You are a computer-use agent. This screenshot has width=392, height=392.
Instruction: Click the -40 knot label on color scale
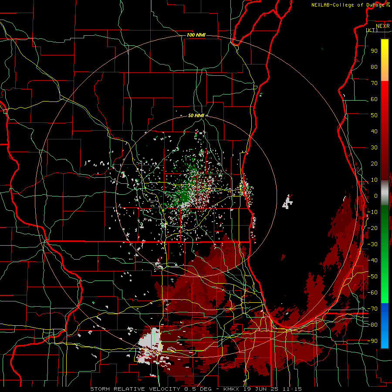pyautogui.click(x=372, y=260)
